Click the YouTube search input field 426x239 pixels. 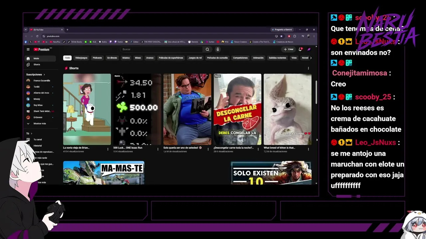(161, 49)
